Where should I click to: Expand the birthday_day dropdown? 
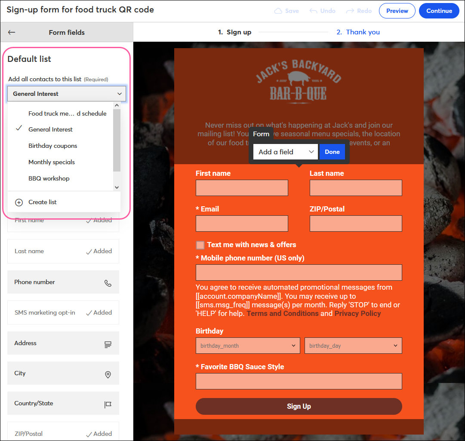tap(353, 346)
